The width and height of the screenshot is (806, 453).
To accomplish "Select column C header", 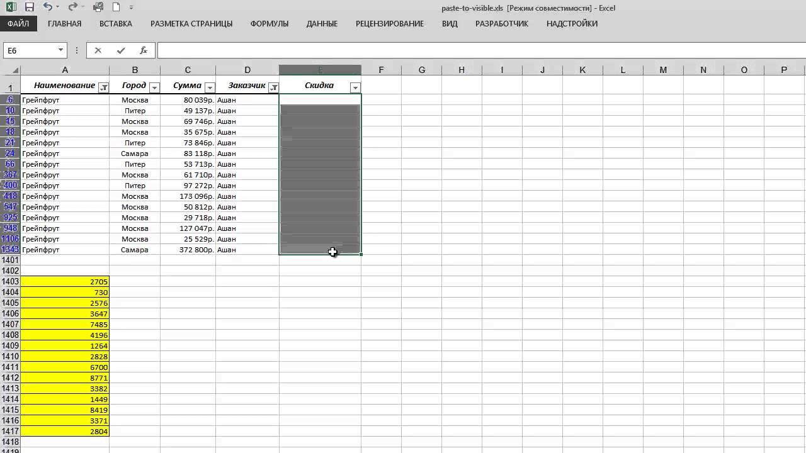I will (188, 70).
